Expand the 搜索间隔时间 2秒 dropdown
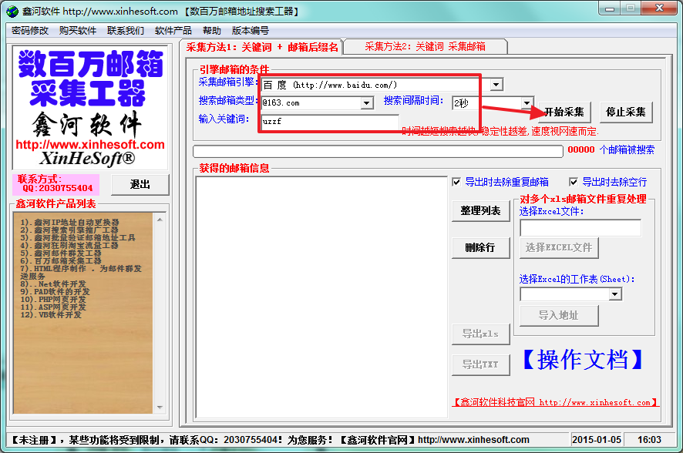 (x=527, y=102)
